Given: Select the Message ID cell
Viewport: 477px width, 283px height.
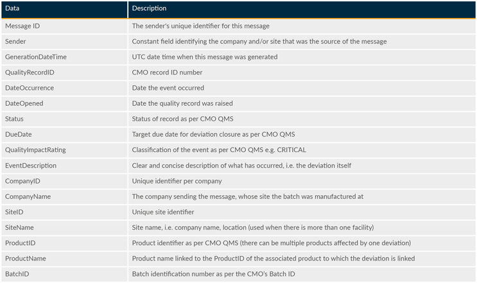Looking at the screenshot, I should click(x=22, y=26).
